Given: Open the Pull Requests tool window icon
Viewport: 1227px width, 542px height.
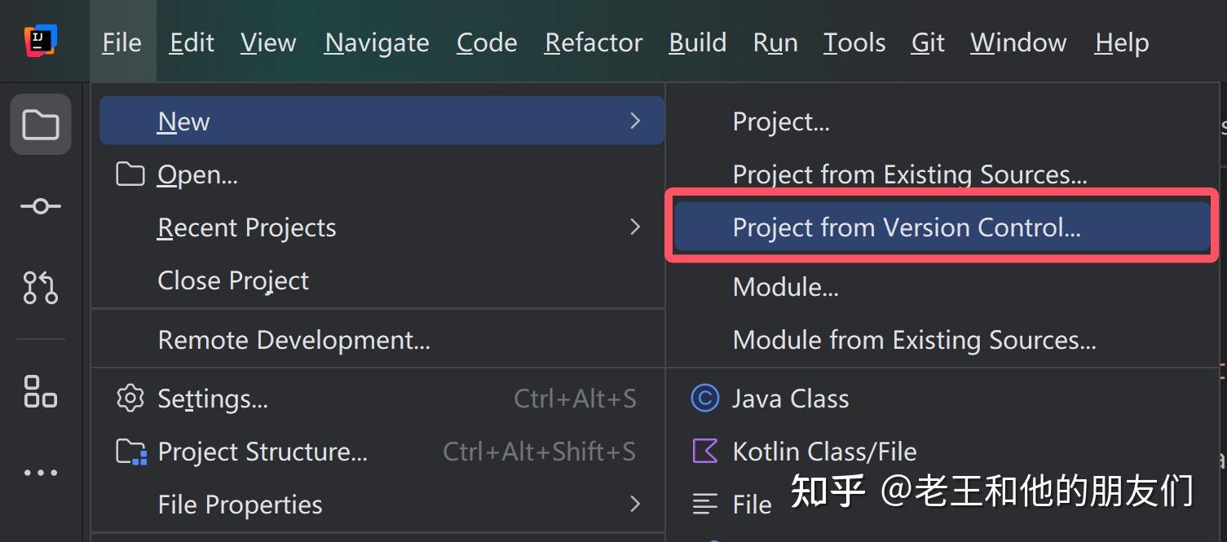Looking at the screenshot, I should coord(41,287).
